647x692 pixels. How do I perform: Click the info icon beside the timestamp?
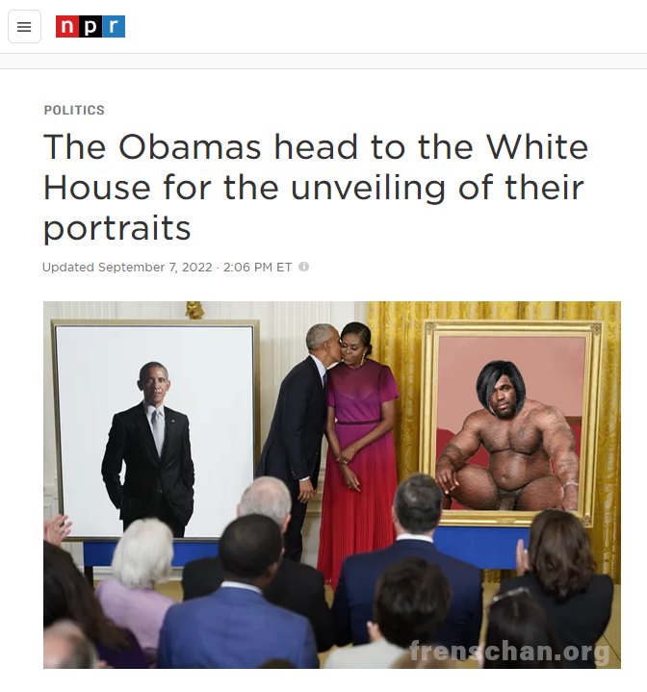pos(303,267)
